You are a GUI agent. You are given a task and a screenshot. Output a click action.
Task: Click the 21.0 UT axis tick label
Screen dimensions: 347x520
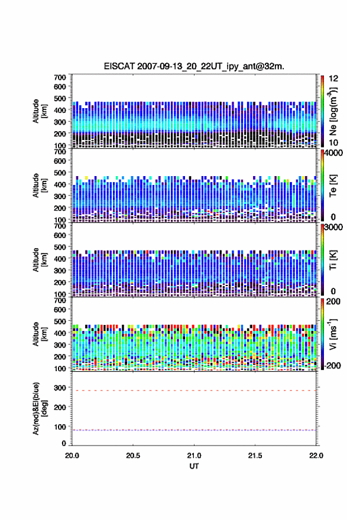[194, 456]
